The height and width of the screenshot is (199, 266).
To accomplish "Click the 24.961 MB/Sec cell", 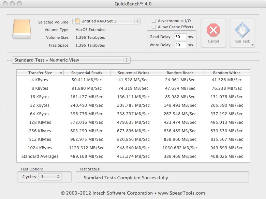I will [x=180, y=80].
